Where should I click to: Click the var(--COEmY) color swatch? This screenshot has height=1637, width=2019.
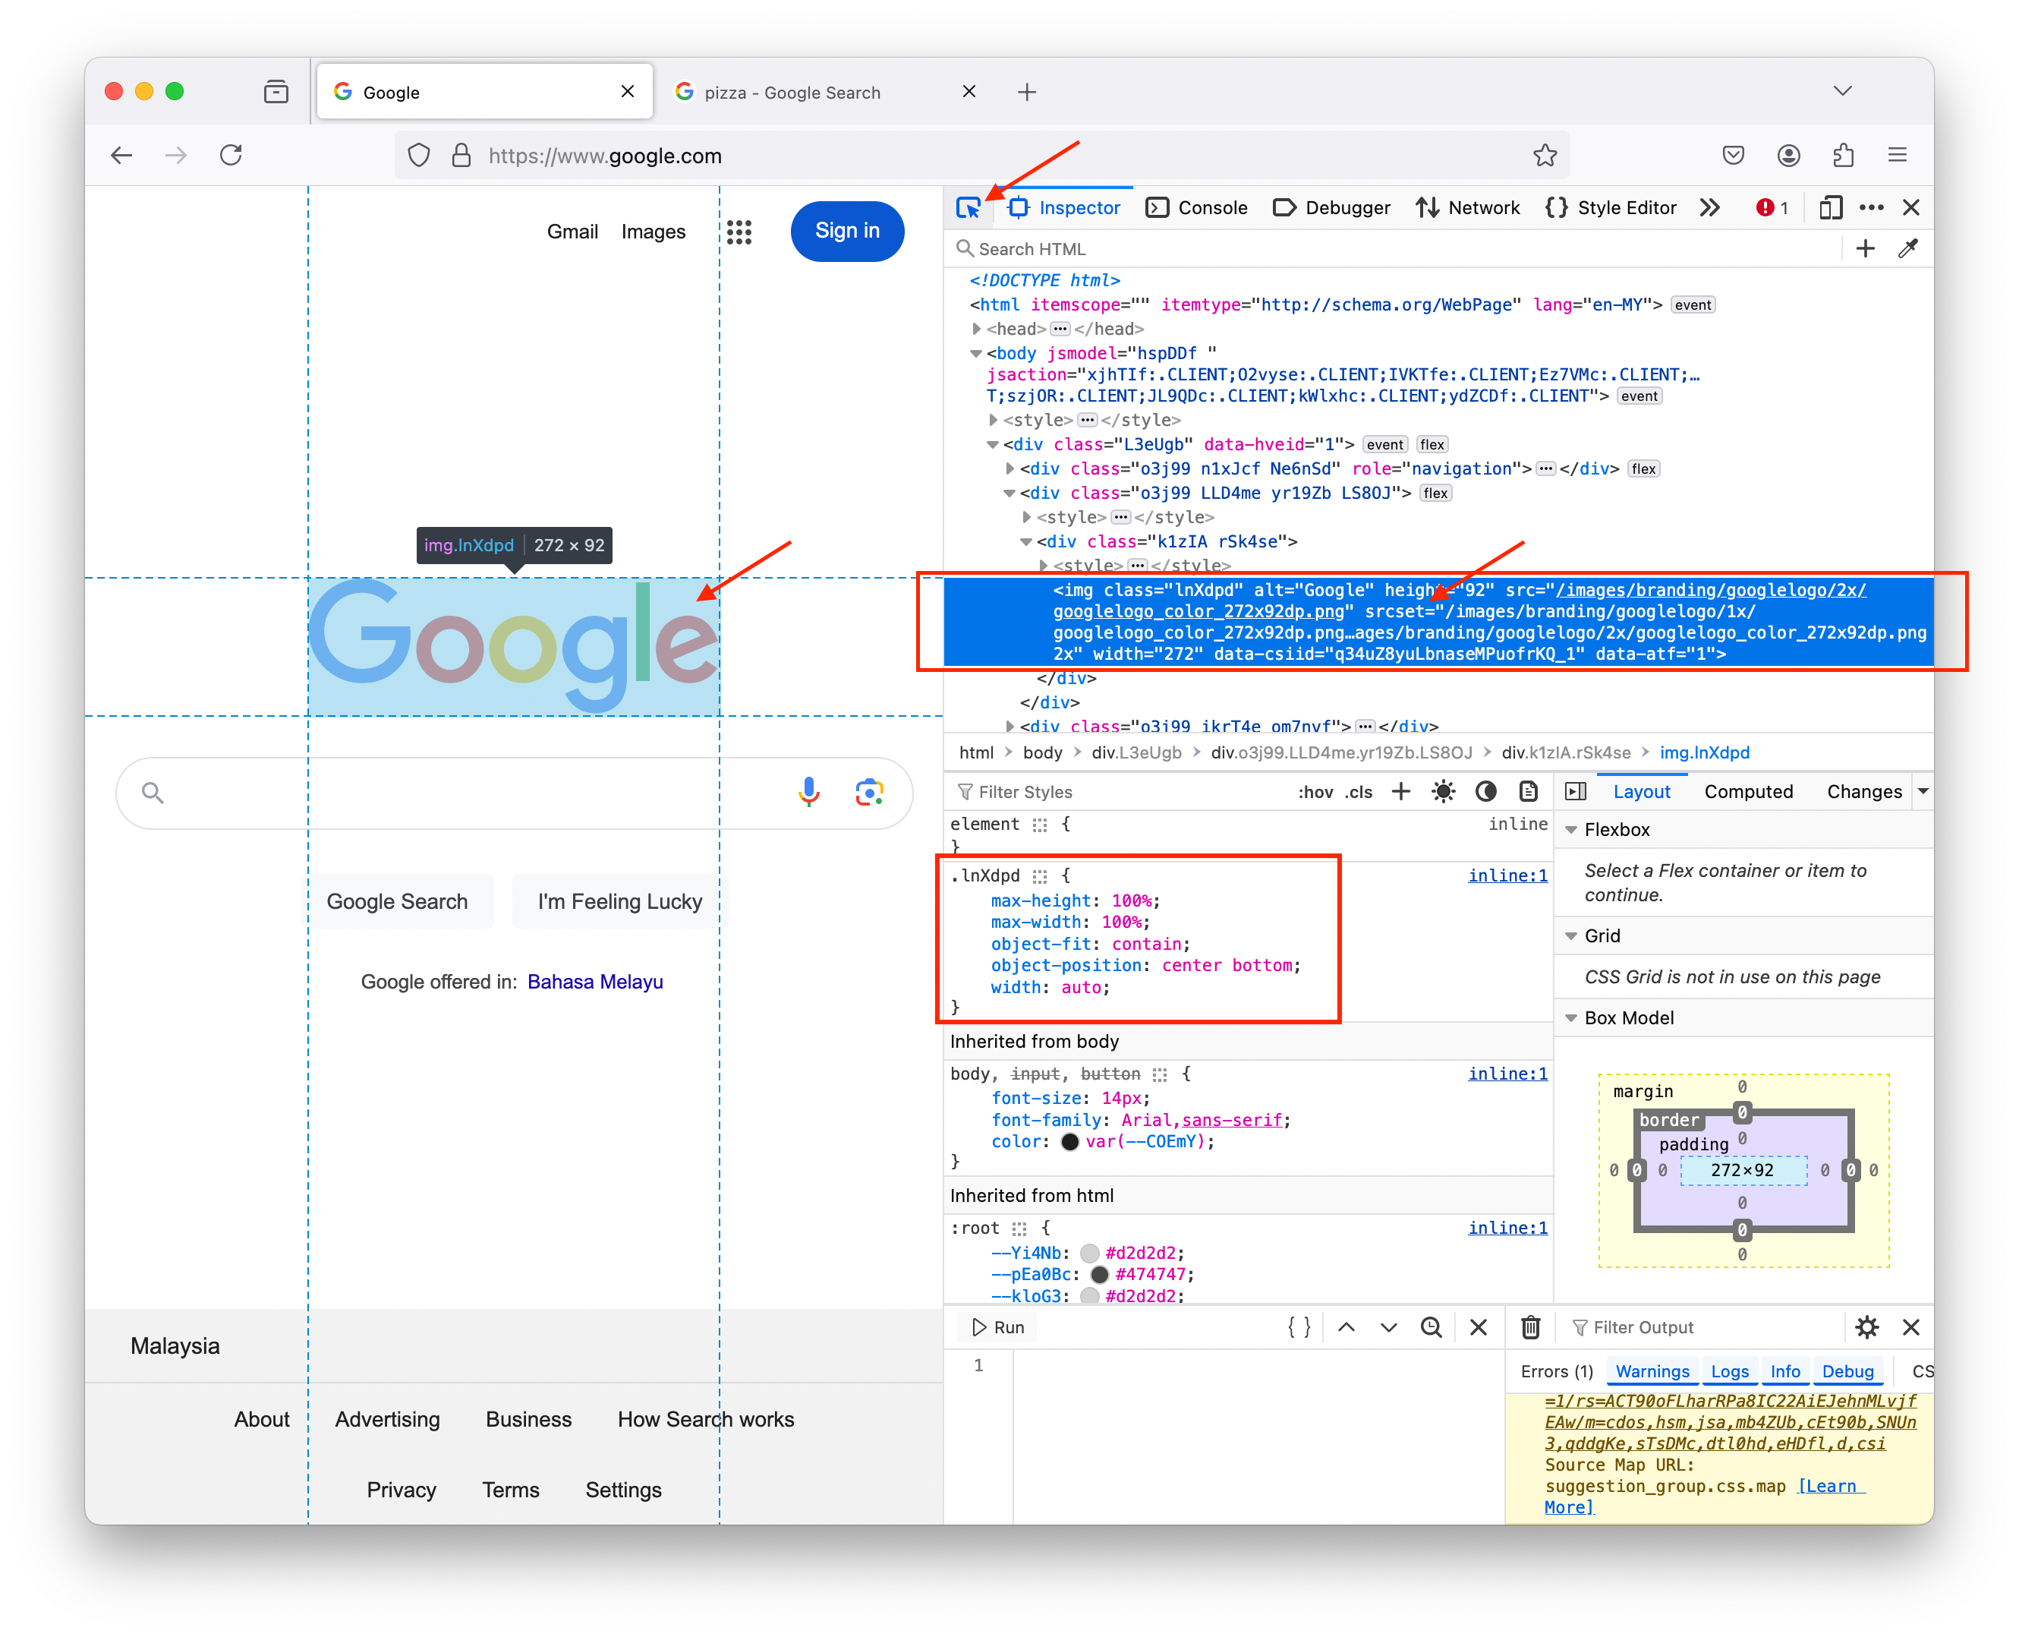(x=1069, y=1141)
